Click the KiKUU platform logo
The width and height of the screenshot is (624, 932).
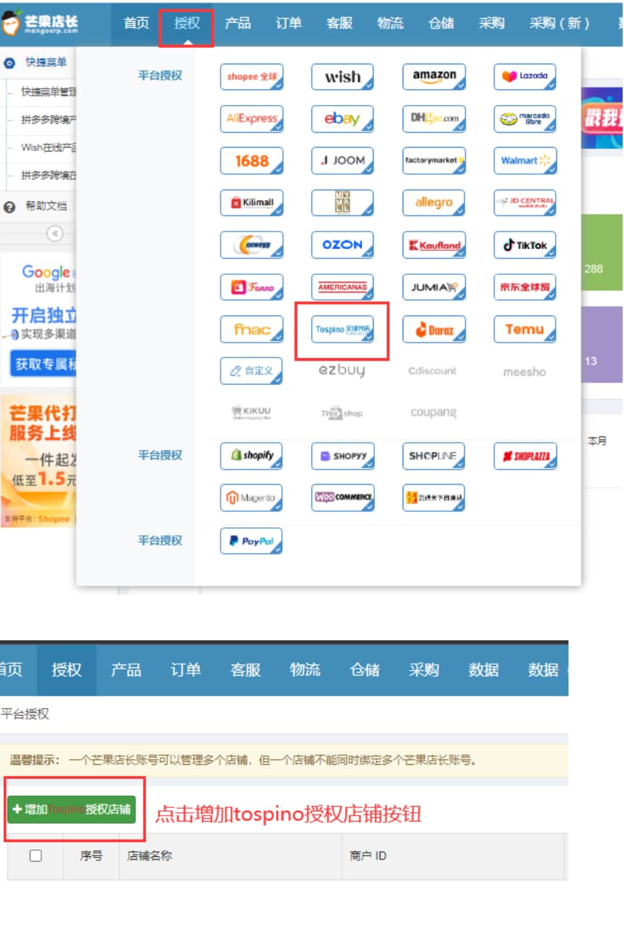coord(251,412)
